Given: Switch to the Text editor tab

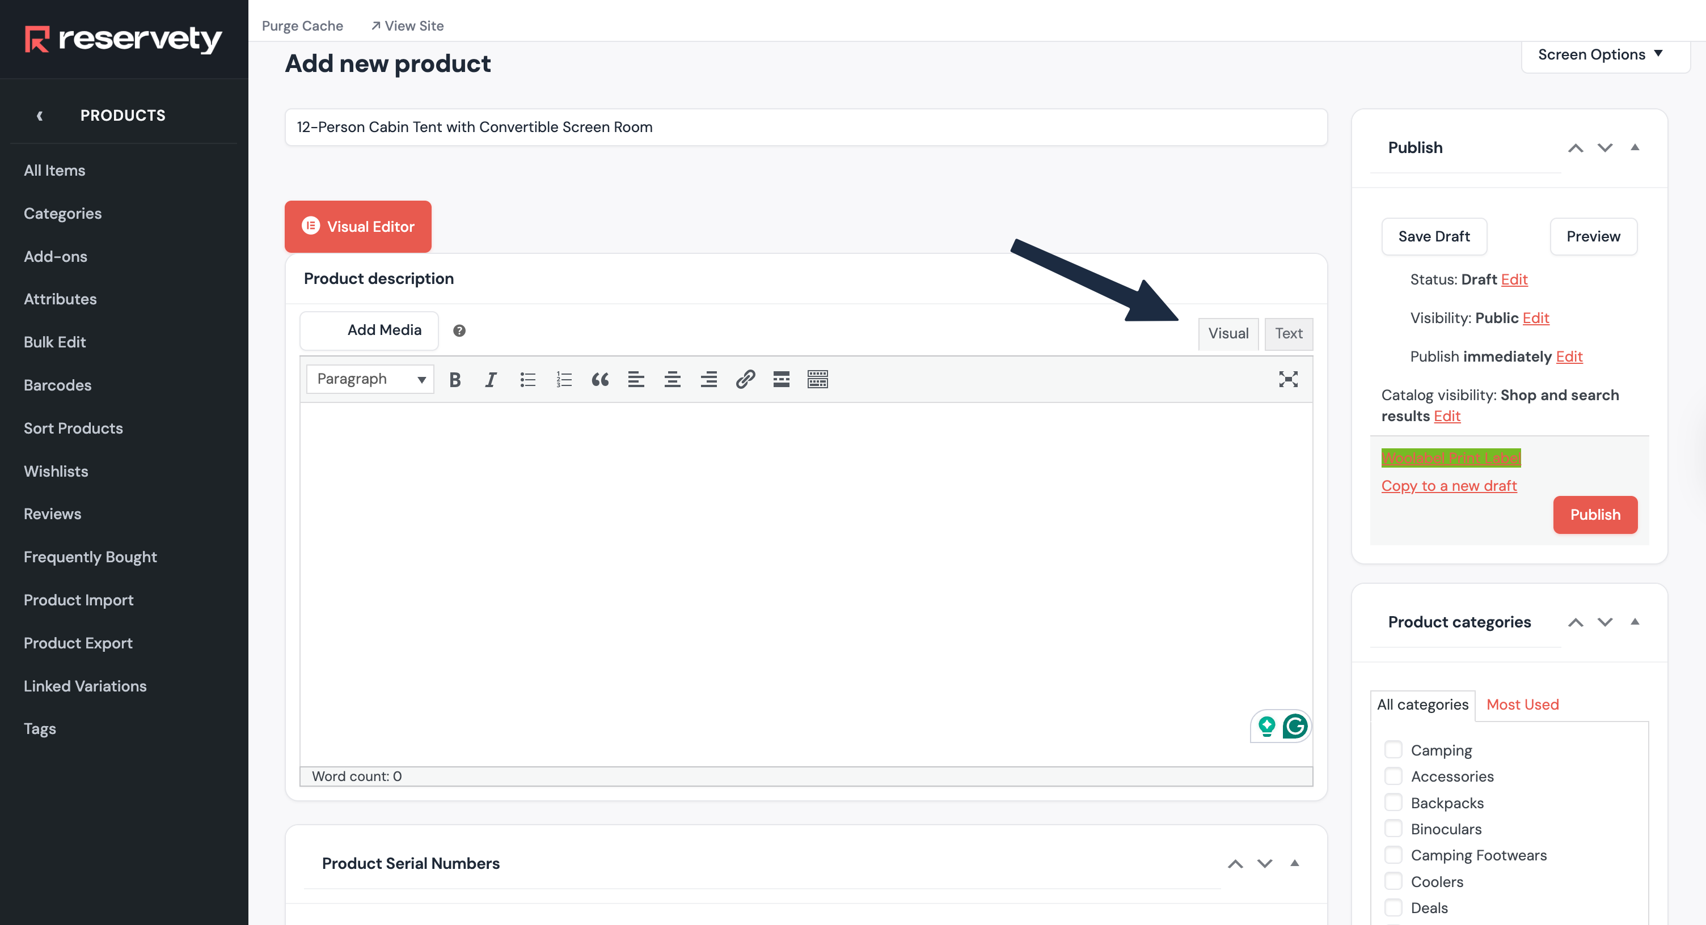Looking at the screenshot, I should pyautogui.click(x=1288, y=333).
